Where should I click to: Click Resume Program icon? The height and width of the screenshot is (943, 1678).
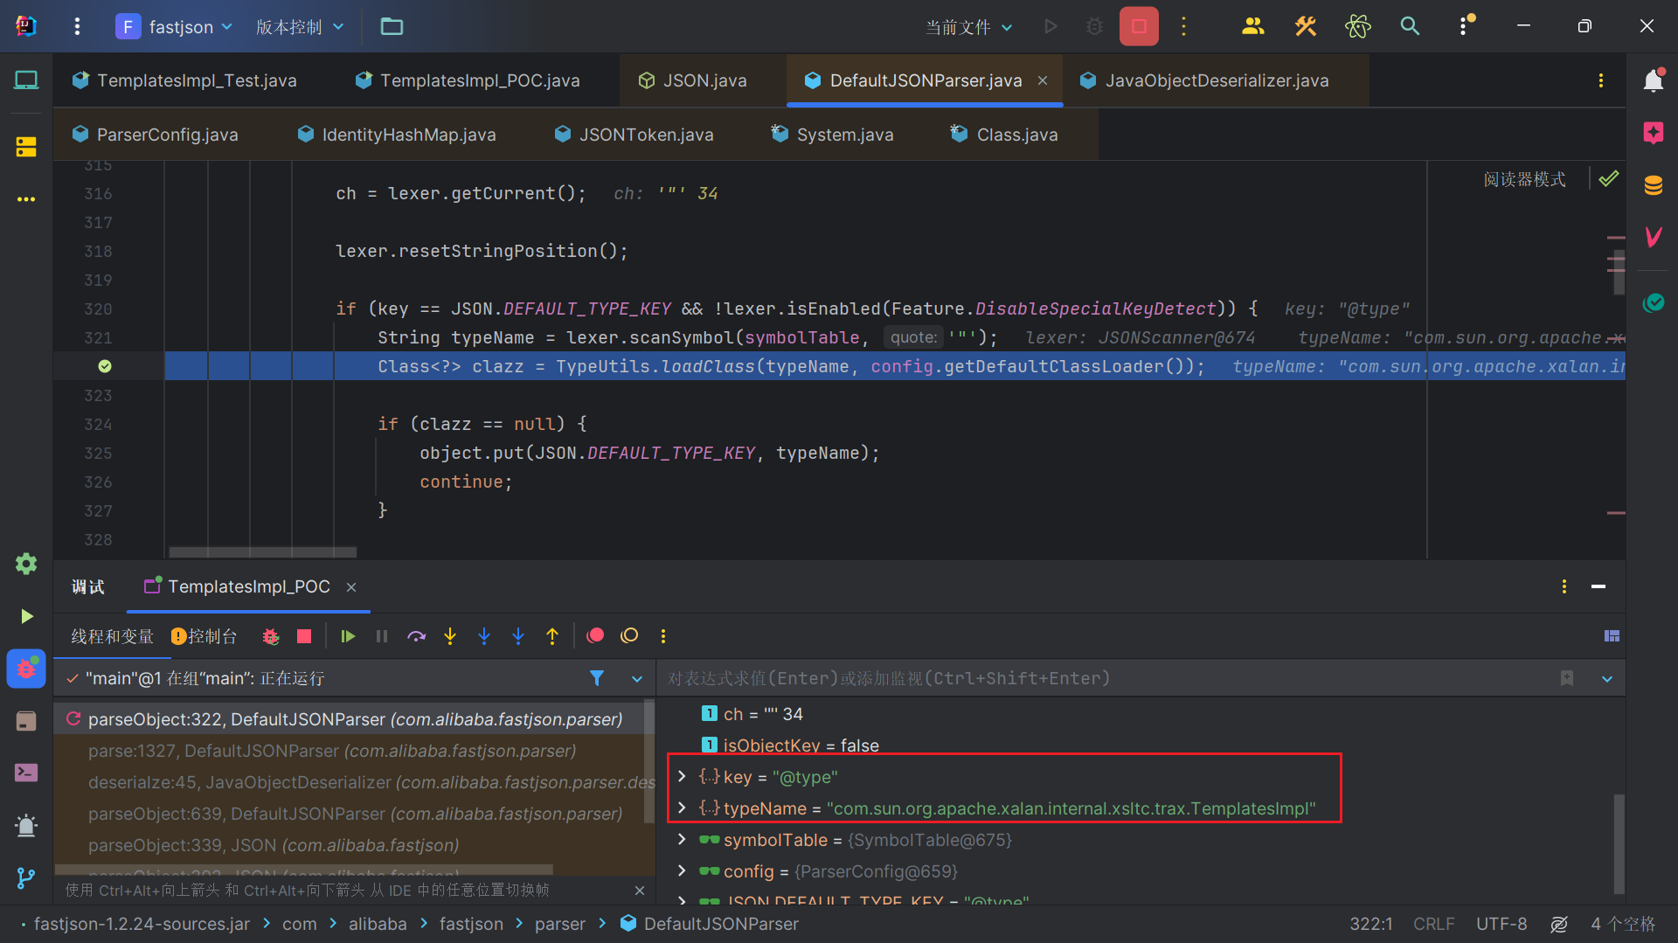[348, 636]
